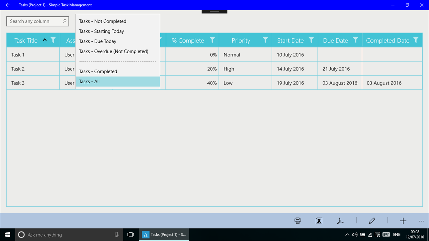Select the Task 2 row
This screenshot has height=241, width=429.
[214, 69]
